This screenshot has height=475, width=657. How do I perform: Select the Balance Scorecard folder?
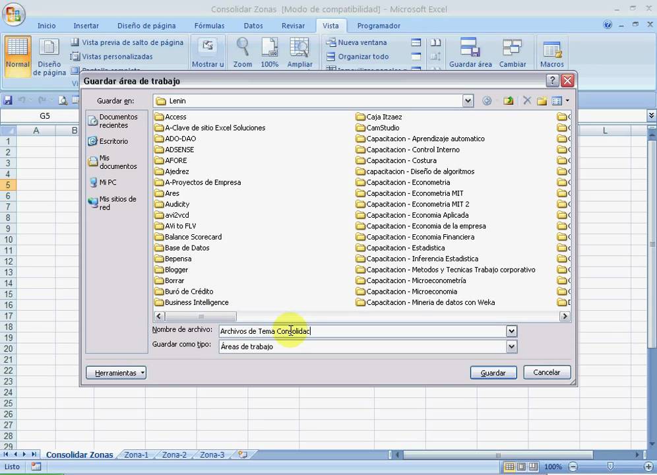[189, 237]
